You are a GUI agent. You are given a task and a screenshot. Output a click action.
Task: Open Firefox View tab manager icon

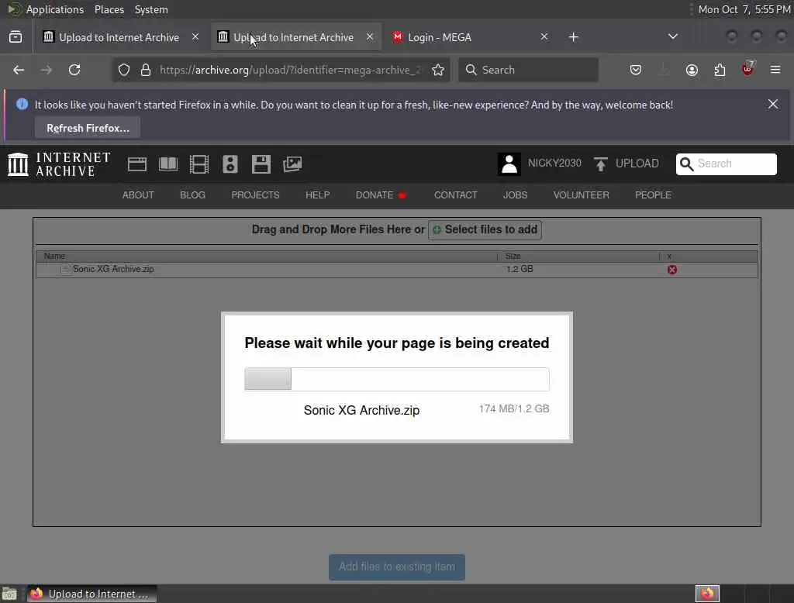pos(16,37)
